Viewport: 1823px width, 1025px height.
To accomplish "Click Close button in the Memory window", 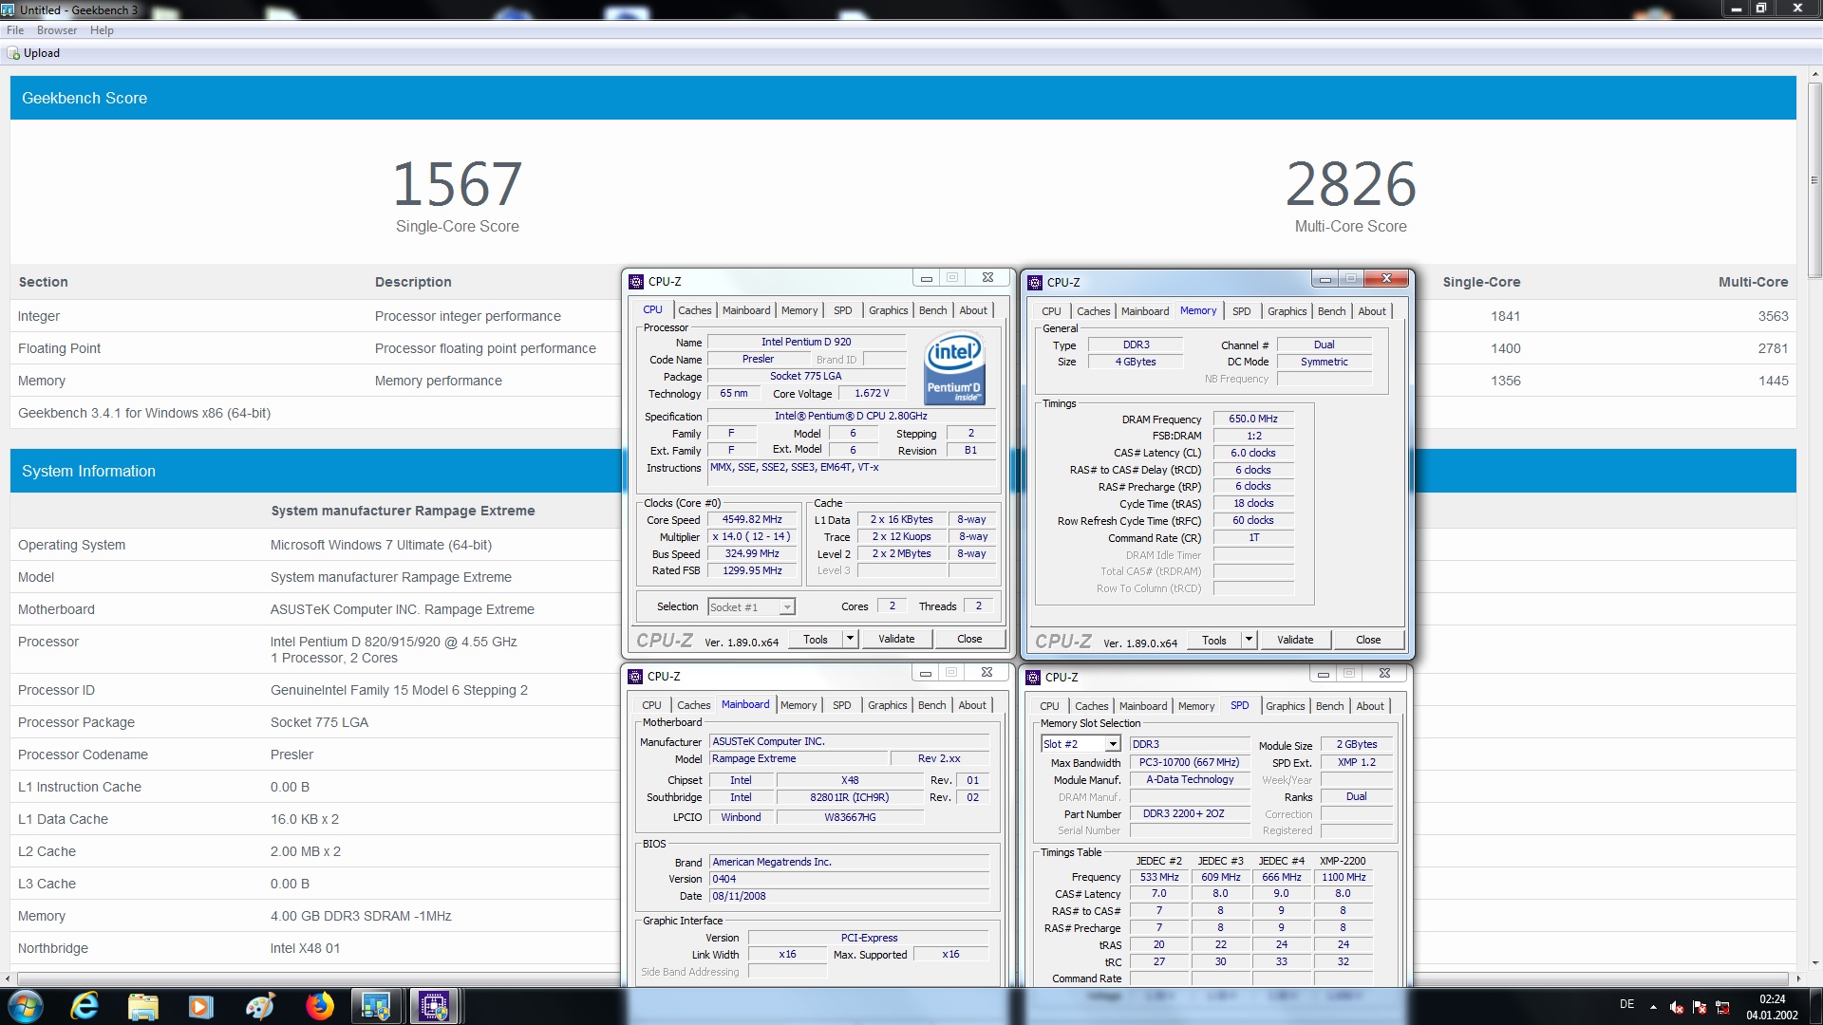I will click(1368, 640).
